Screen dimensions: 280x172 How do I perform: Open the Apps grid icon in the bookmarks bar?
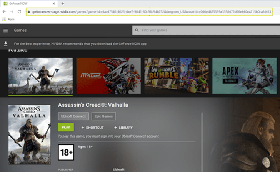tap(4, 19)
